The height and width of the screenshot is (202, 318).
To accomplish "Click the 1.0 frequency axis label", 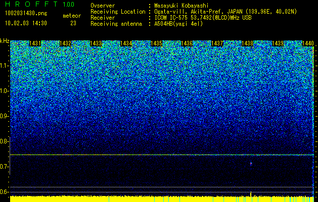I will pos(4,91).
